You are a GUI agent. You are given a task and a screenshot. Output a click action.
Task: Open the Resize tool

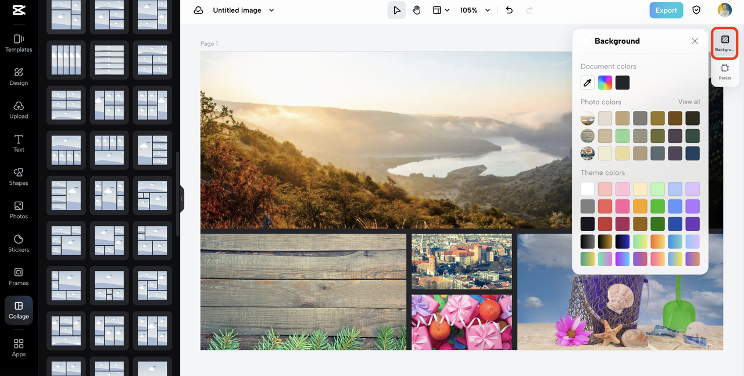pos(725,72)
